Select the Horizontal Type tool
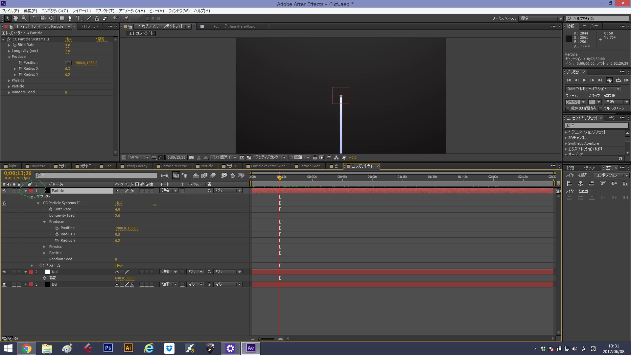This screenshot has width=631, height=355. click(78, 18)
